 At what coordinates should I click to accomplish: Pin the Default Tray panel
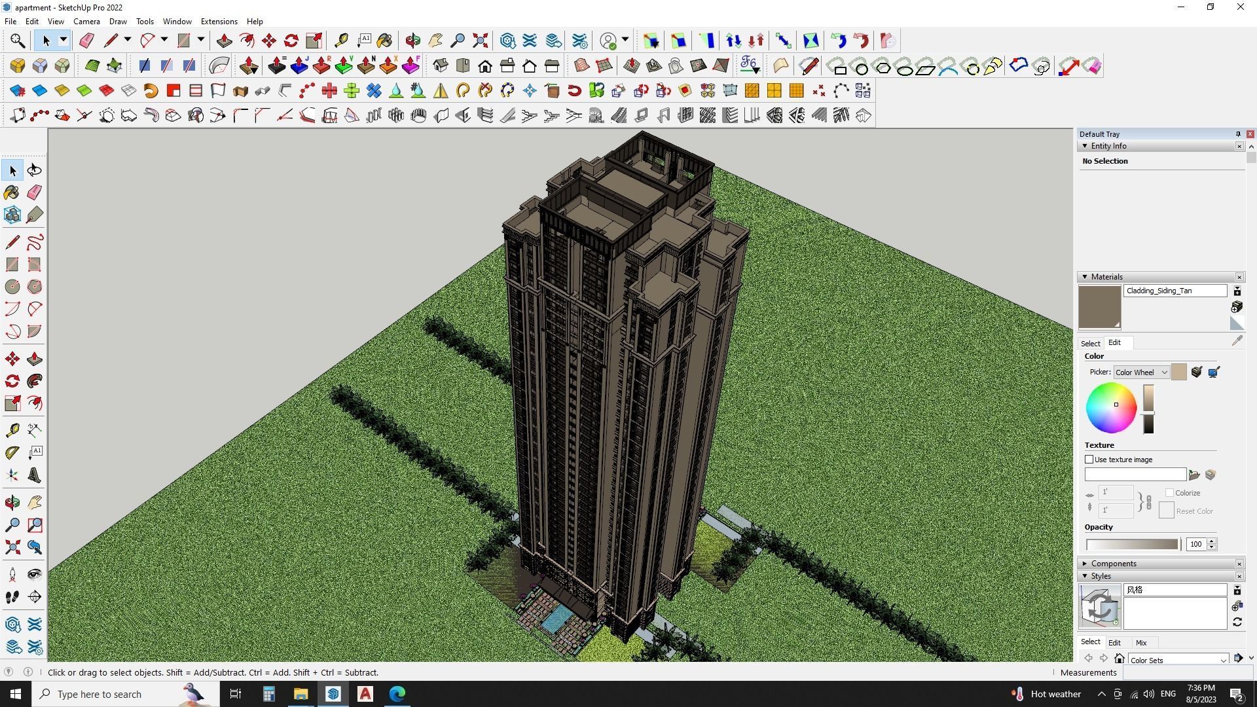pos(1237,134)
